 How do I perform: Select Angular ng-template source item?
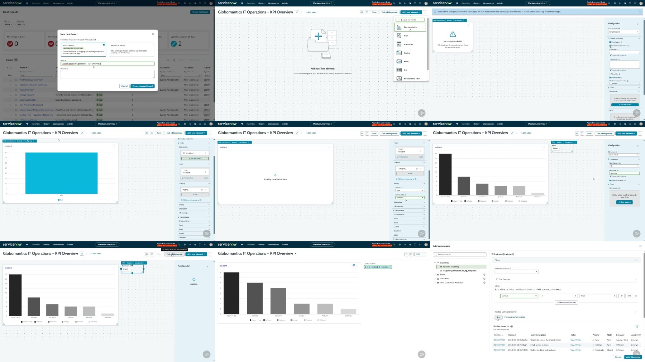pos(459,271)
